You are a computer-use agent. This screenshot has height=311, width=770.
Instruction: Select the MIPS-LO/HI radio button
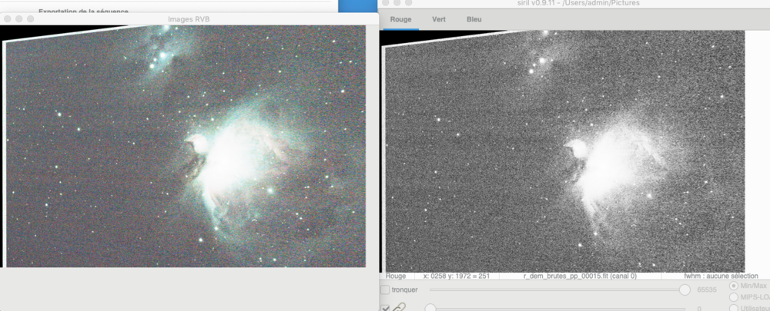click(734, 297)
